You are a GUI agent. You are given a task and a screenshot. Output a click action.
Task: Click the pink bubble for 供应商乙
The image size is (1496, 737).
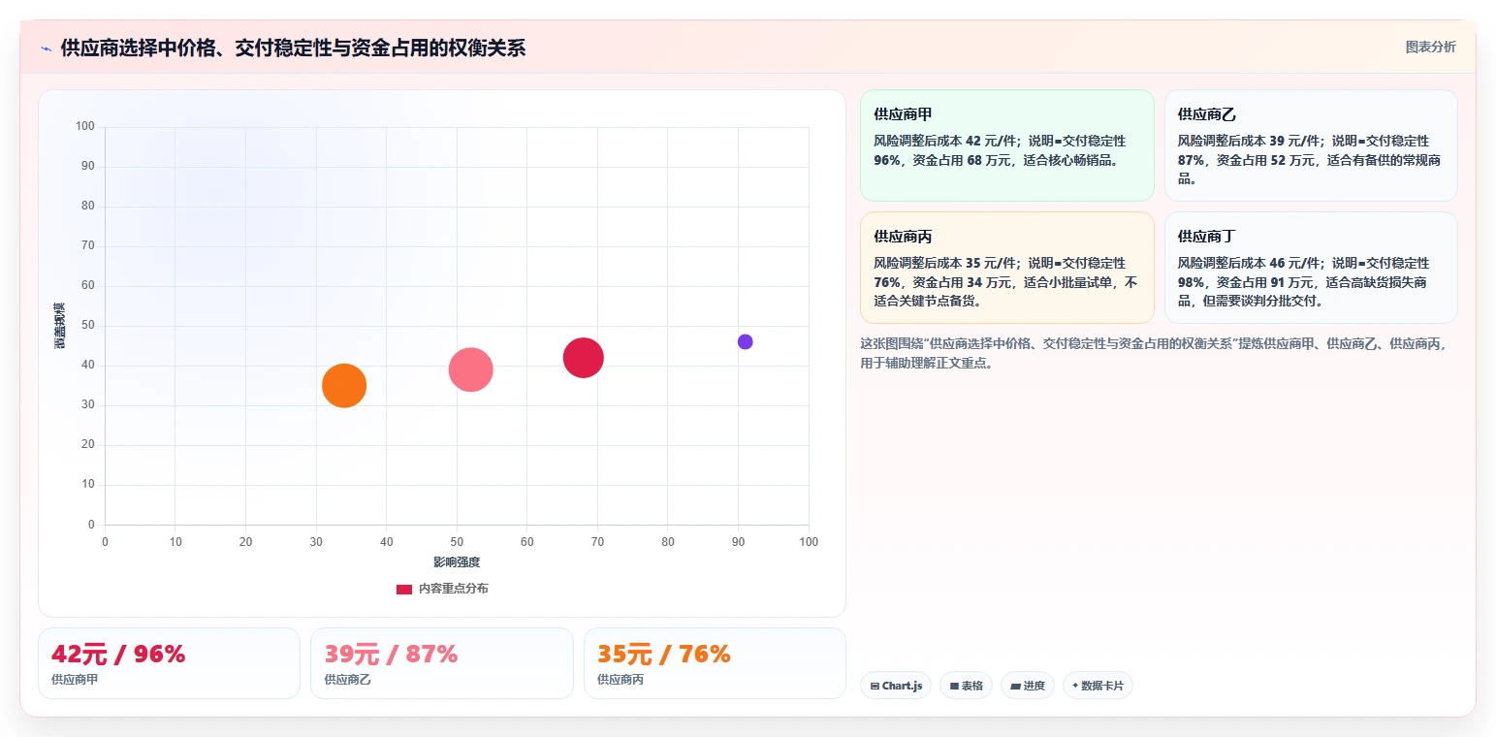pyautogui.click(x=471, y=369)
